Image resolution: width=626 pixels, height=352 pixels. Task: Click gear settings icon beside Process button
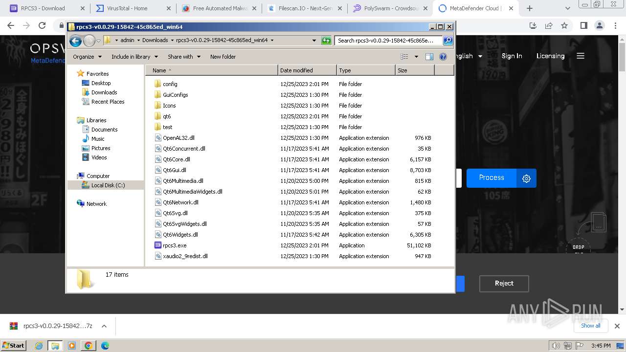tap(526, 178)
